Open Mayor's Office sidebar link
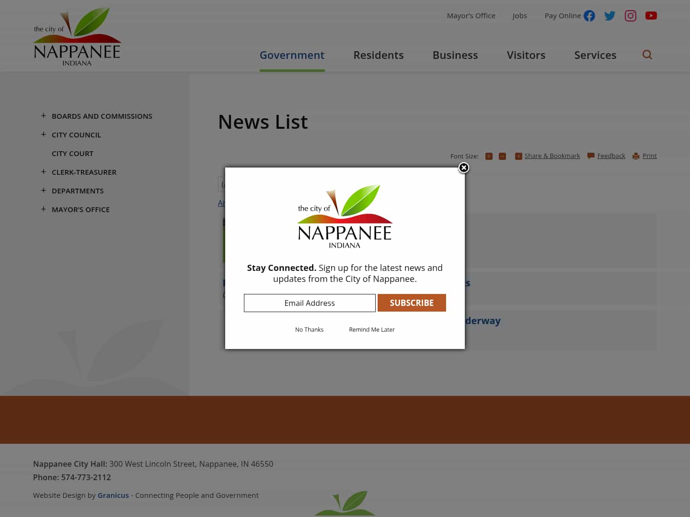The height and width of the screenshot is (517, 690). click(80, 210)
